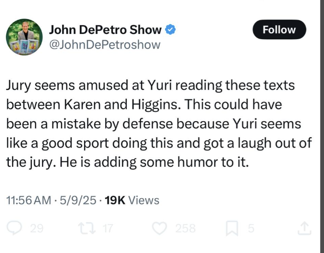The width and height of the screenshot is (324, 253).
Task: Click the 11:56 AM timestamp
Action: [x=28, y=200]
